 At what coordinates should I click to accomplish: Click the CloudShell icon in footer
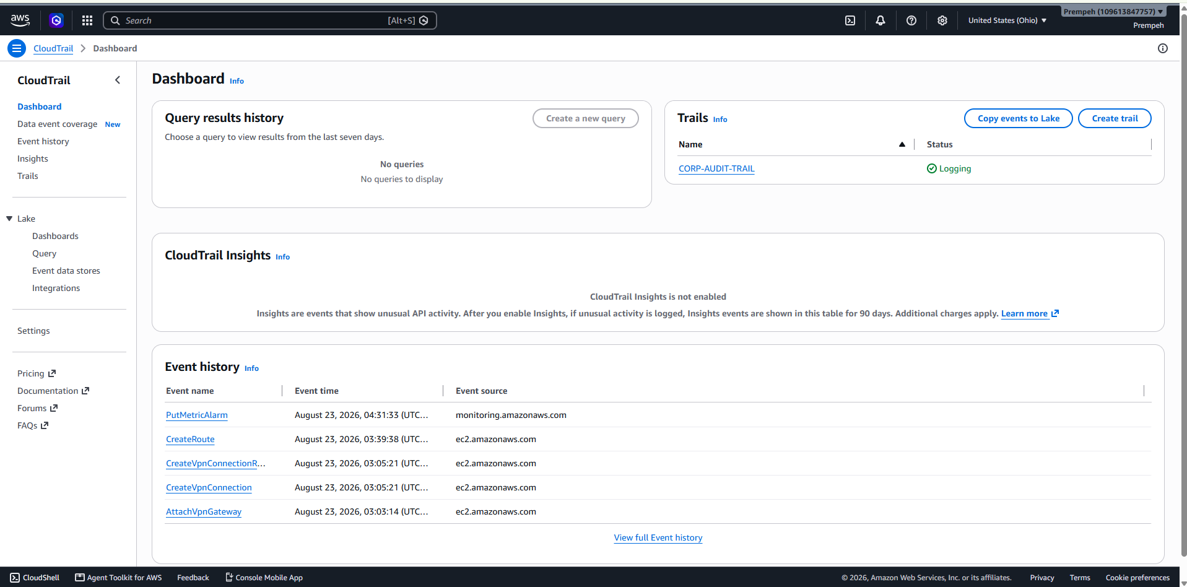tap(15, 578)
